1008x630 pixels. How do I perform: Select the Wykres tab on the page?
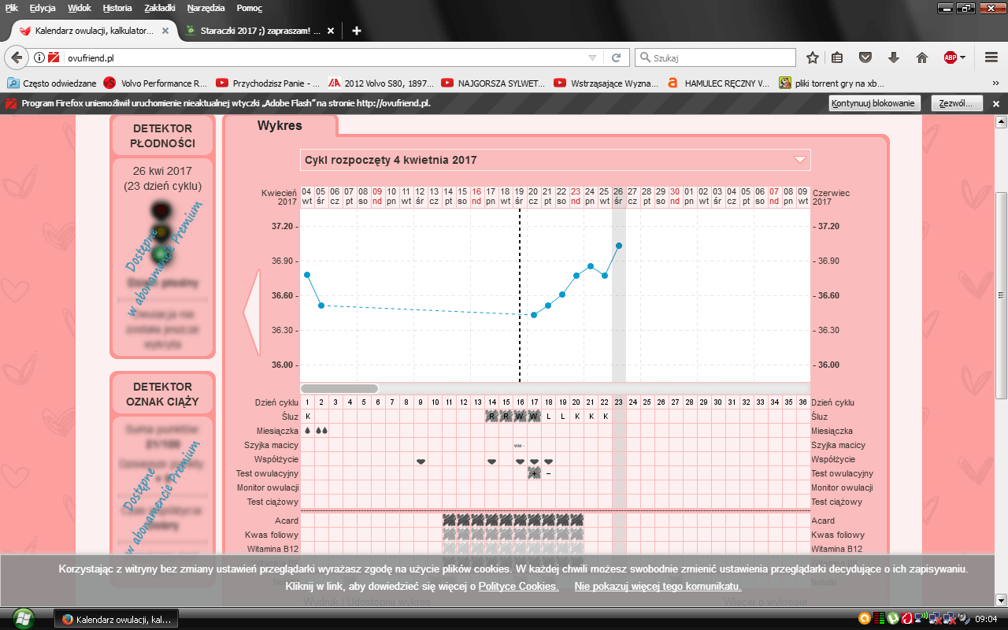point(280,125)
